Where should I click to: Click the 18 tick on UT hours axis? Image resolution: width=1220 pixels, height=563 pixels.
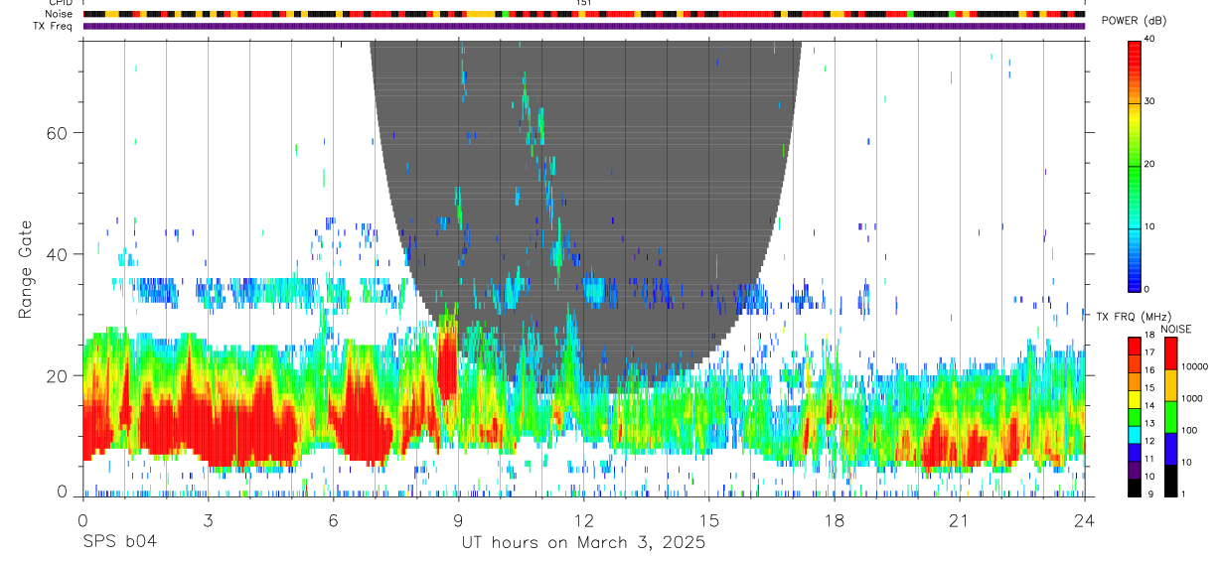(x=834, y=520)
